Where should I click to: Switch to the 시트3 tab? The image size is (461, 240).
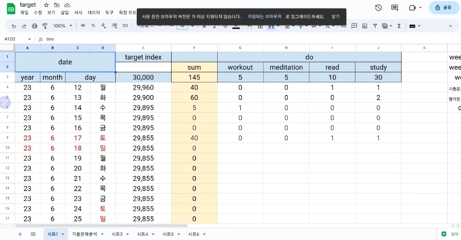coord(117,234)
